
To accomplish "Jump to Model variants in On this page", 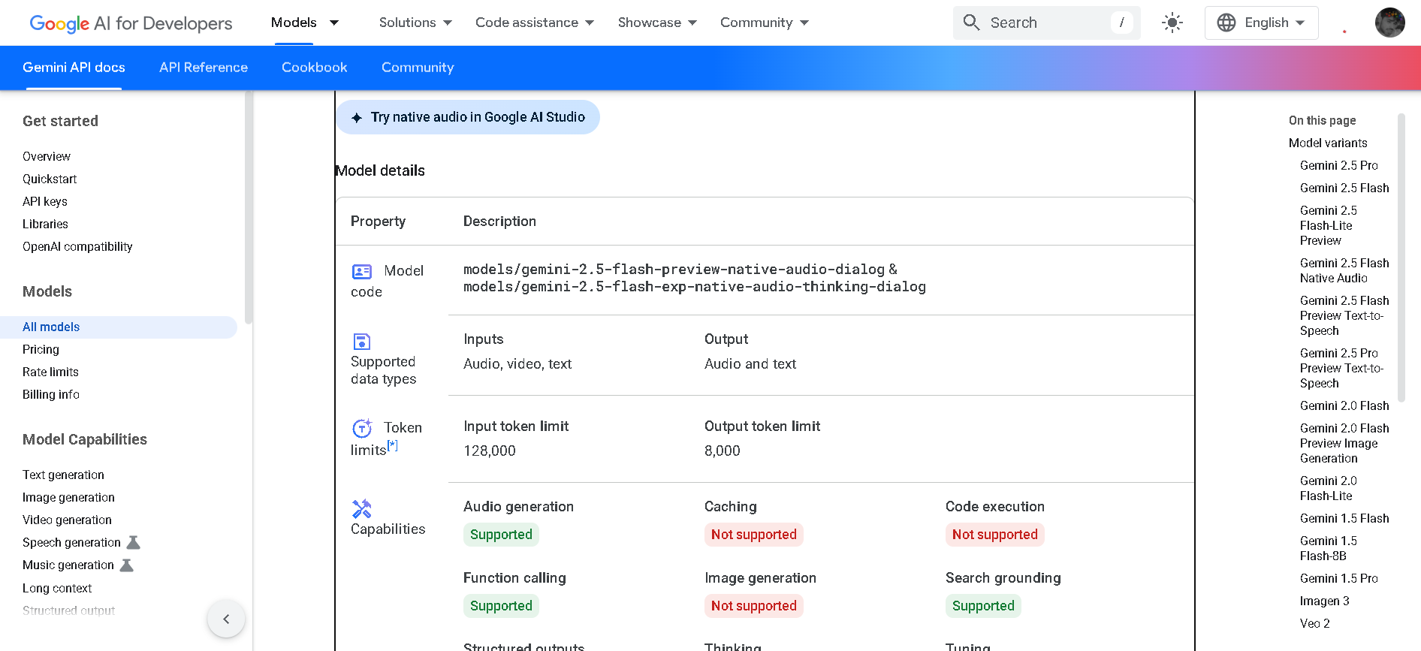I will coord(1328,143).
